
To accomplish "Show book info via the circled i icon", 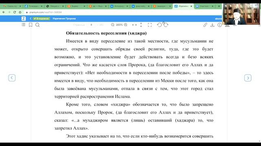I will [x=219, y=25].
